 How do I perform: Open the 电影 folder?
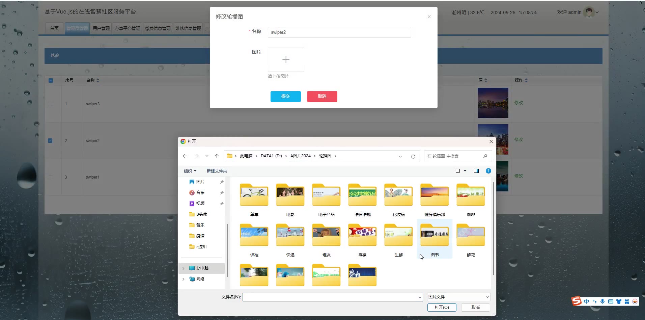pyautogui.click(x=290, y=200)
